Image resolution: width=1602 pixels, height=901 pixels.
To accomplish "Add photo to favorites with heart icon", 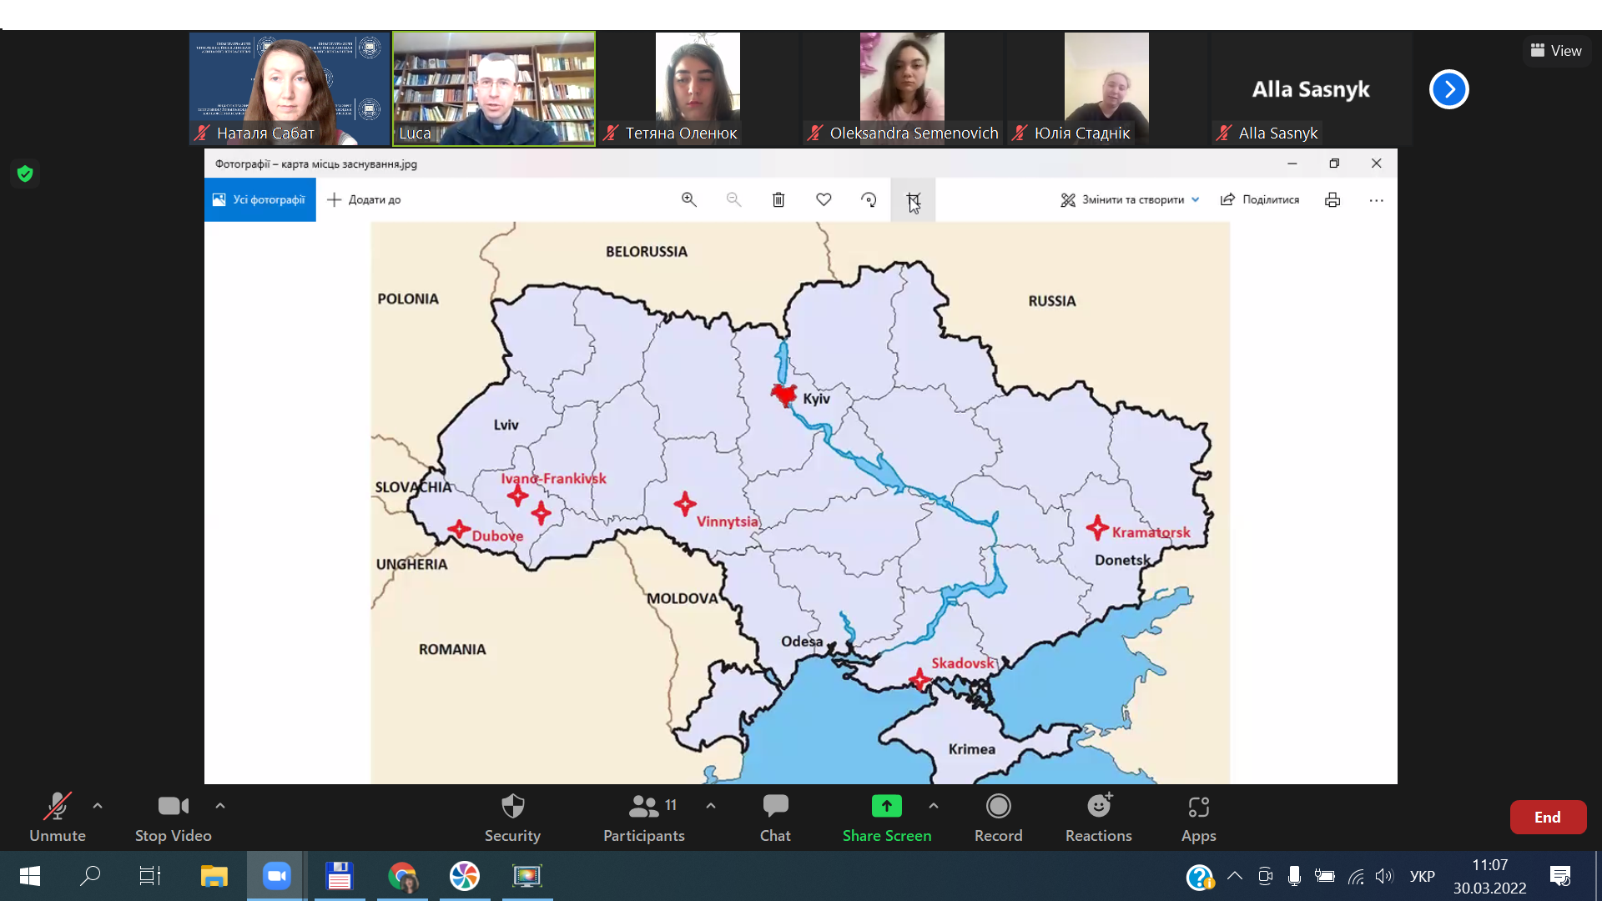I will point(824,199).
